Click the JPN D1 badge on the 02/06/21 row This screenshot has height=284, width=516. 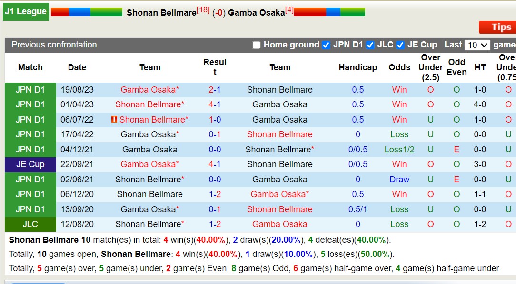(x=30, y=179)
